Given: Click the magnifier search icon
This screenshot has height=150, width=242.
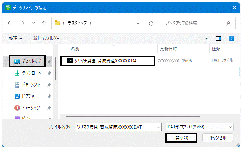Looking at the screenshot, I should pos(228,23).
